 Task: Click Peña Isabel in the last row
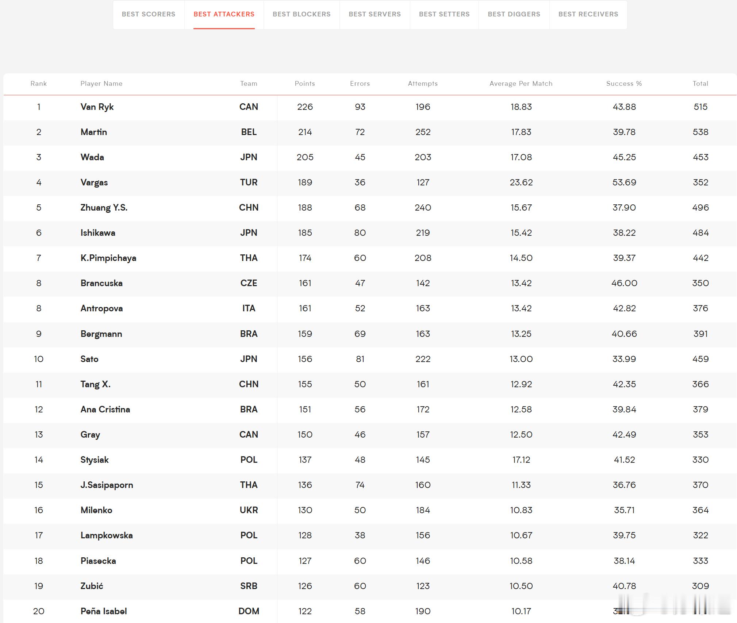(104, 611)
